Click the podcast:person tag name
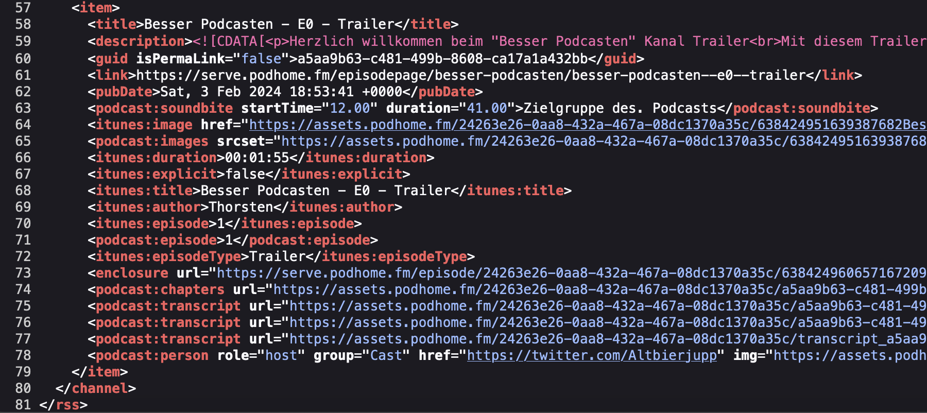This screenshot has width=927, height=413. [x=152, y=355]
